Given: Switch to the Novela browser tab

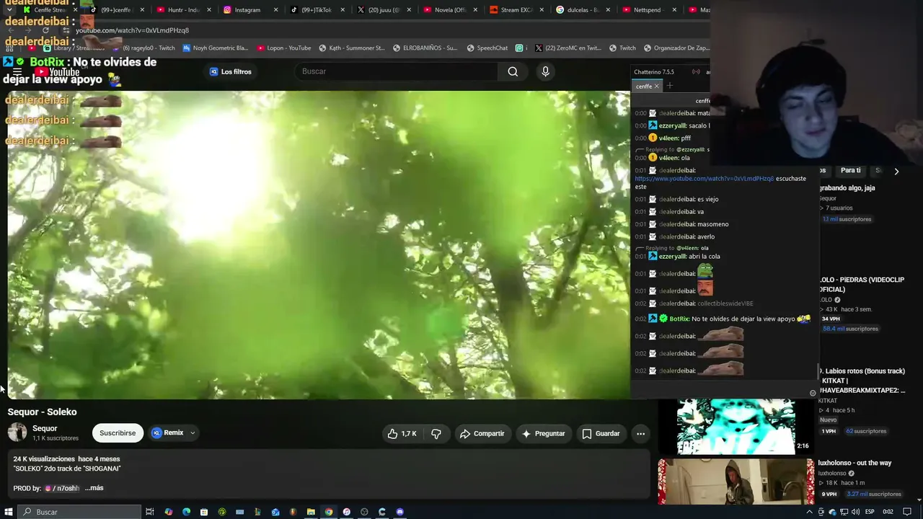Looking at the screenshot, I should pos(451,10).
